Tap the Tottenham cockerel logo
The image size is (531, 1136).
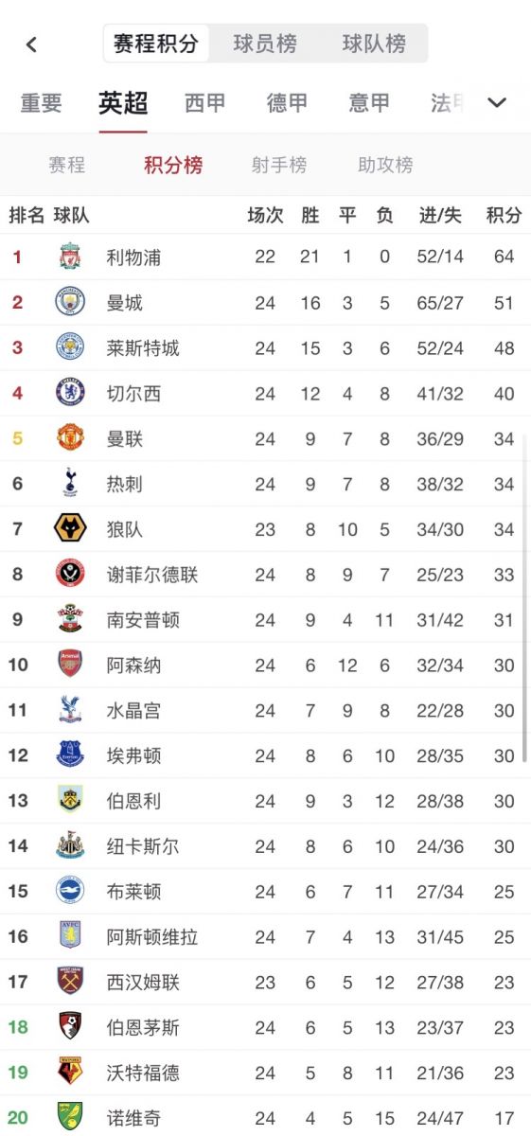tap(70, 484)
